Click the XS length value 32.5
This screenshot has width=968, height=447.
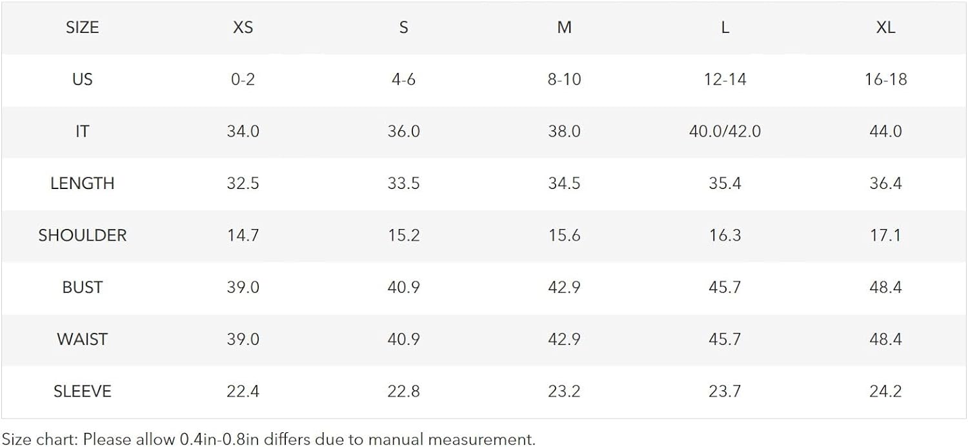click(243, 183)
